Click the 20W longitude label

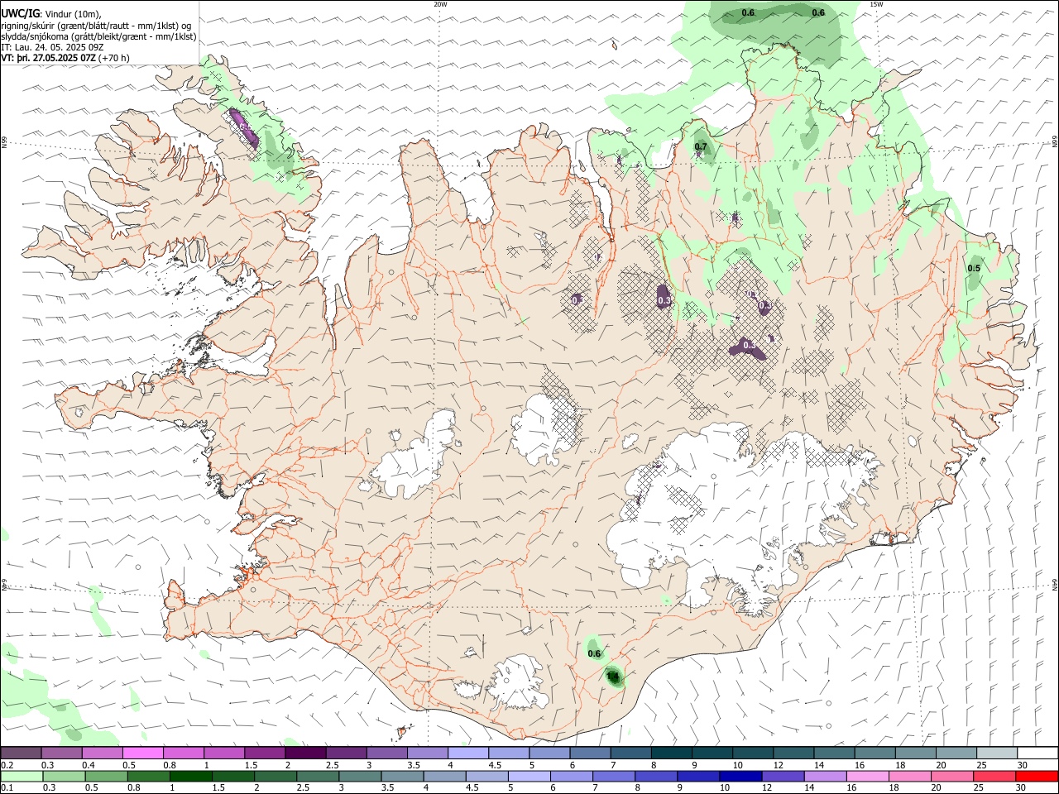pyautogui.click(x=440, y=4)
